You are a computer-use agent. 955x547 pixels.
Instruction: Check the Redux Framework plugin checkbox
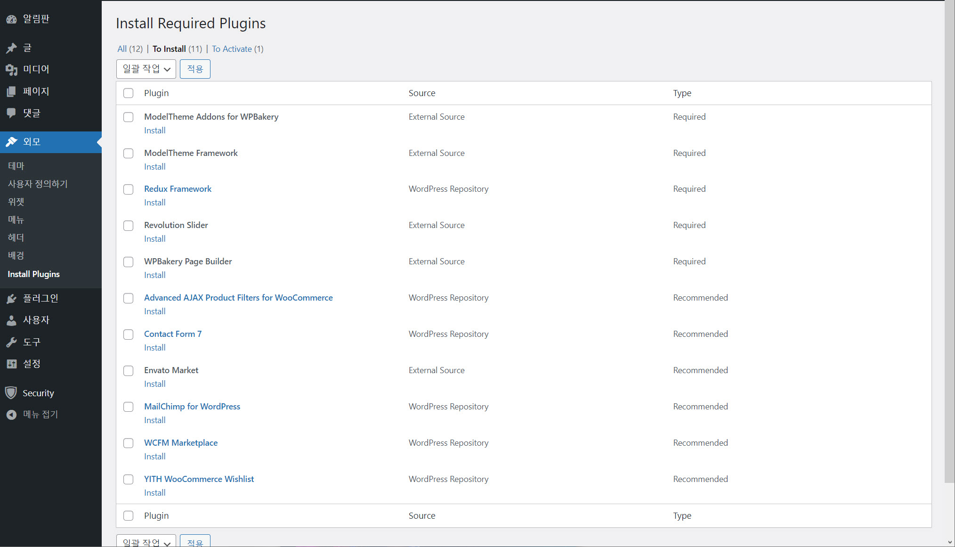(128, 189)
